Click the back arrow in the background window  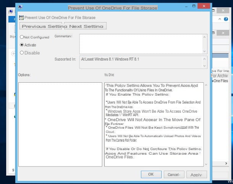point(13,53)
